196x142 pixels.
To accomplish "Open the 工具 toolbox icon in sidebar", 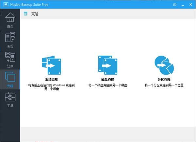I will 10,97.
